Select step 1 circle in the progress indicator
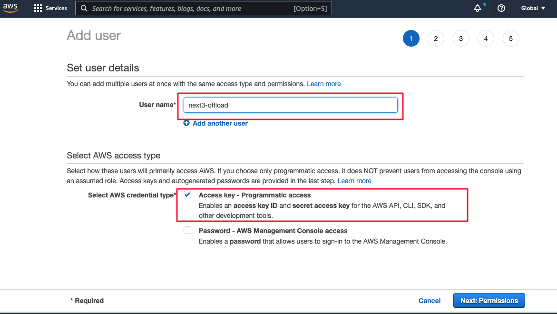557x314 pixels. [411, 38]
